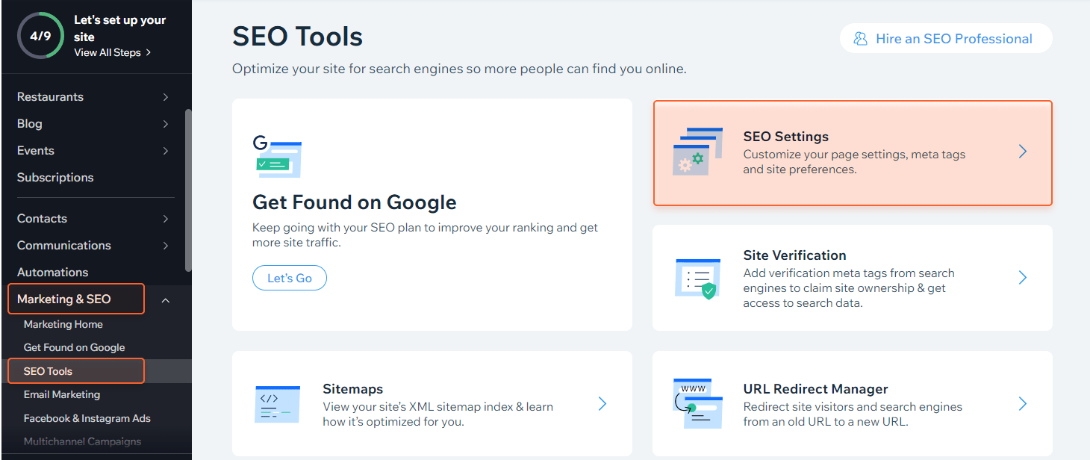Click 'Optimize your site for search engines' subtitle
Screen dimensions: 1090x460
point(459,69)
